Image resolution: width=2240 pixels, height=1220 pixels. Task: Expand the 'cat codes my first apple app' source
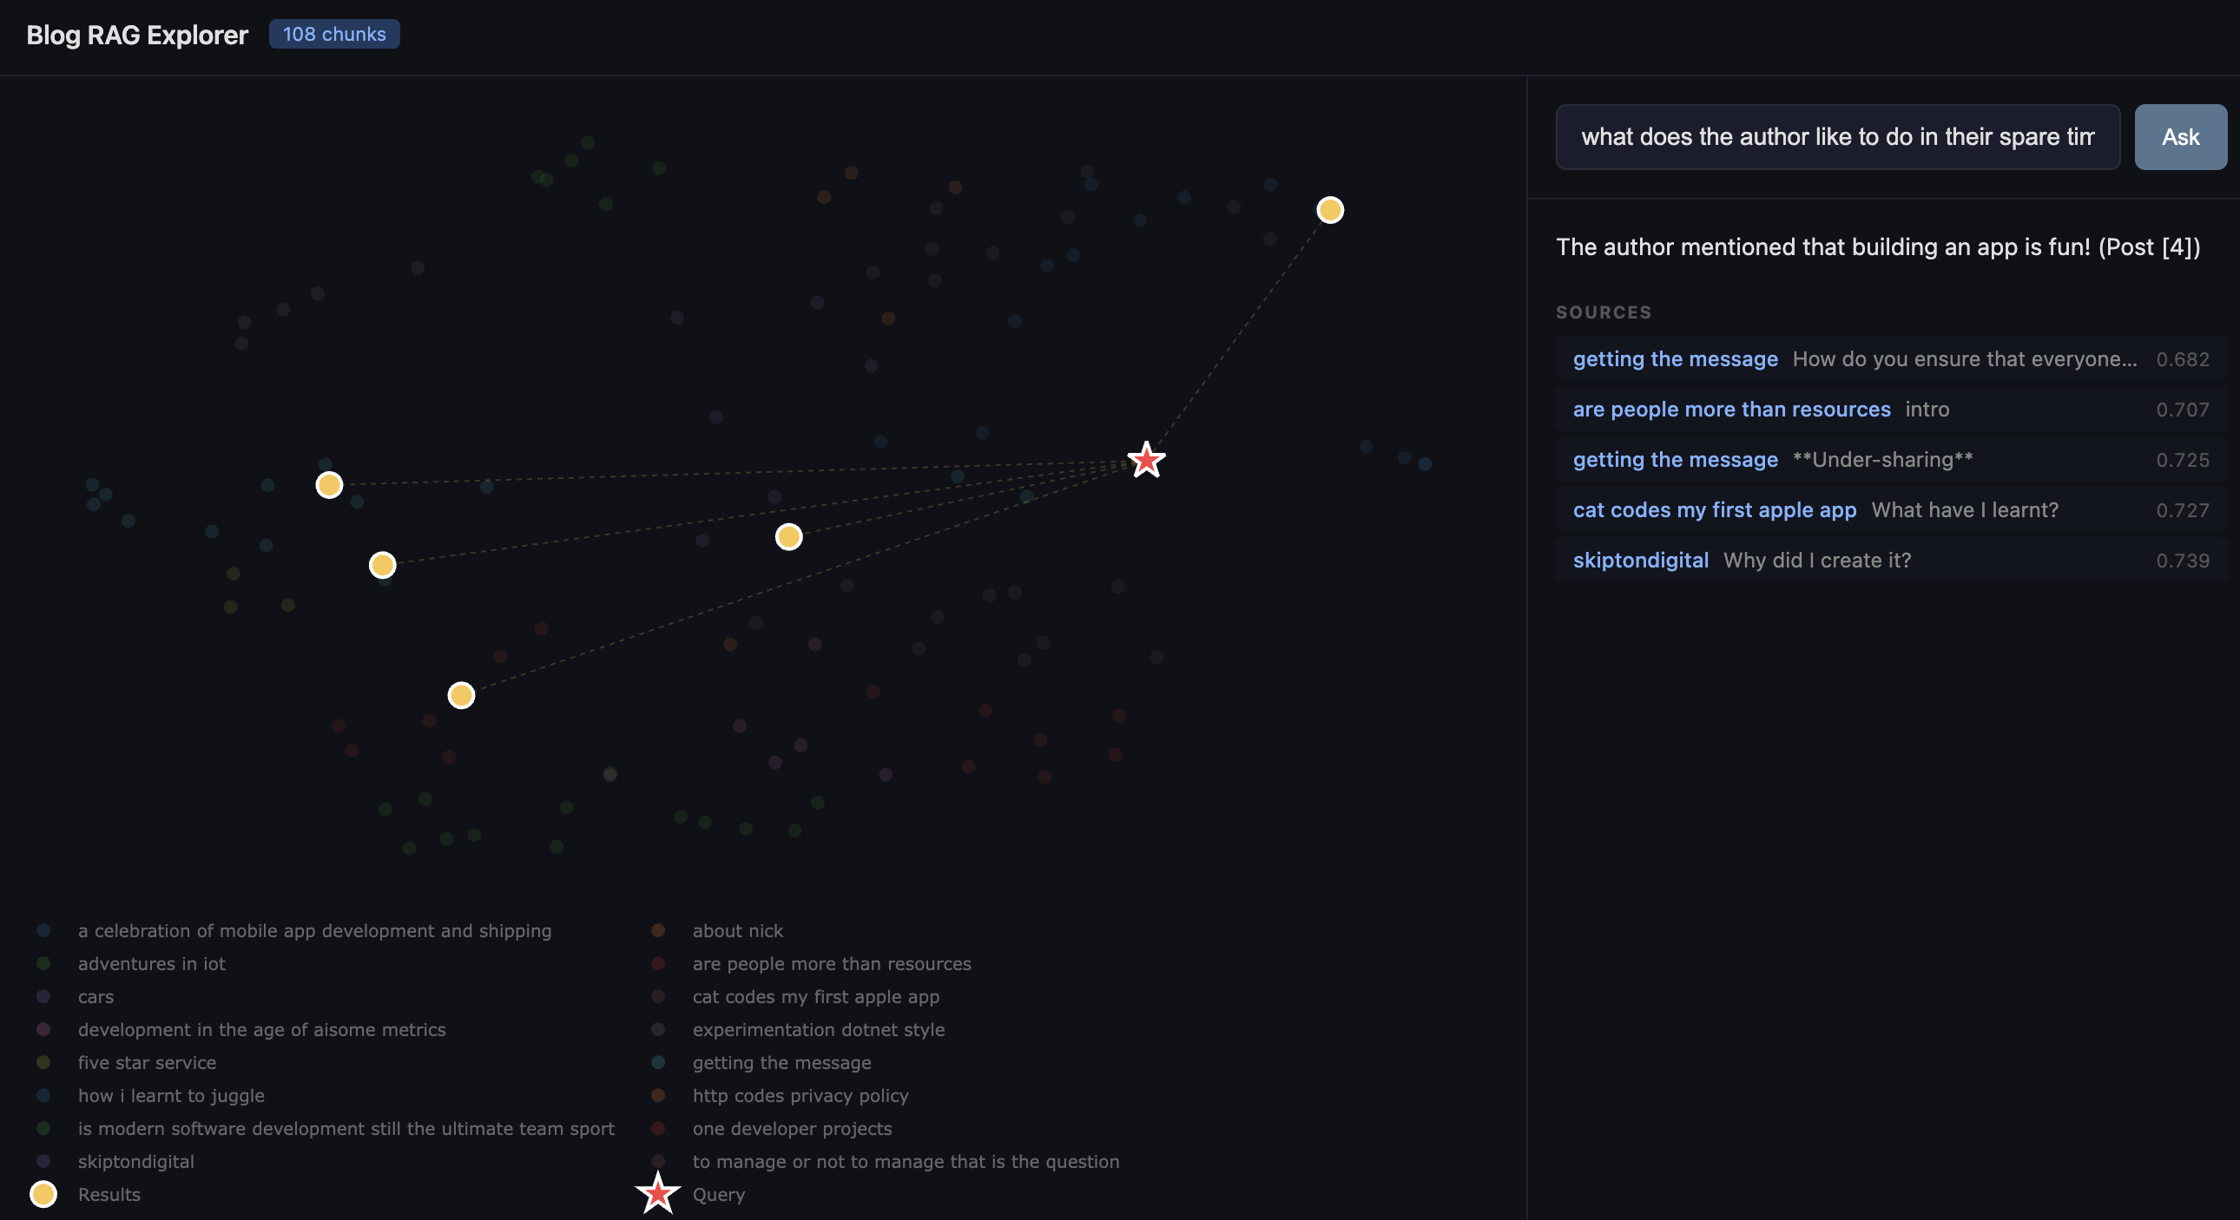[1714, 510]
